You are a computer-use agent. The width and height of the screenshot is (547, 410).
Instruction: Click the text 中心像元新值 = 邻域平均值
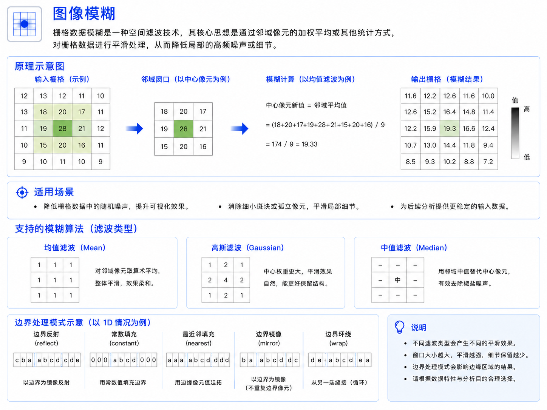tap(306, 105)
